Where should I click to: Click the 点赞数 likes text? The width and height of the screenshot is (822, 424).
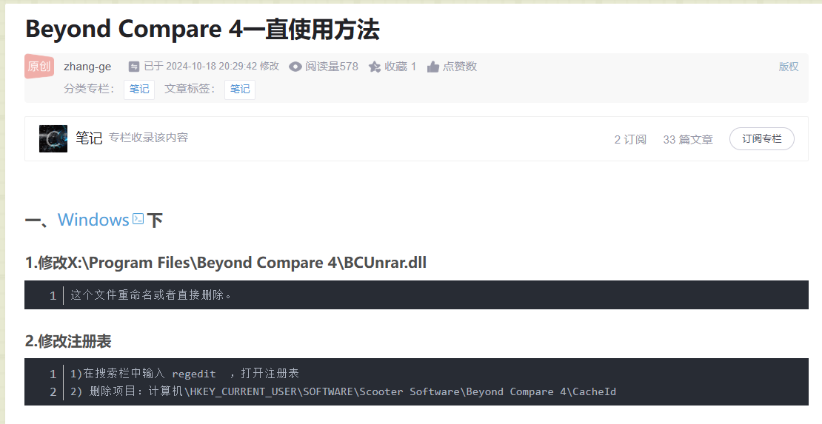tap(460, 67)
